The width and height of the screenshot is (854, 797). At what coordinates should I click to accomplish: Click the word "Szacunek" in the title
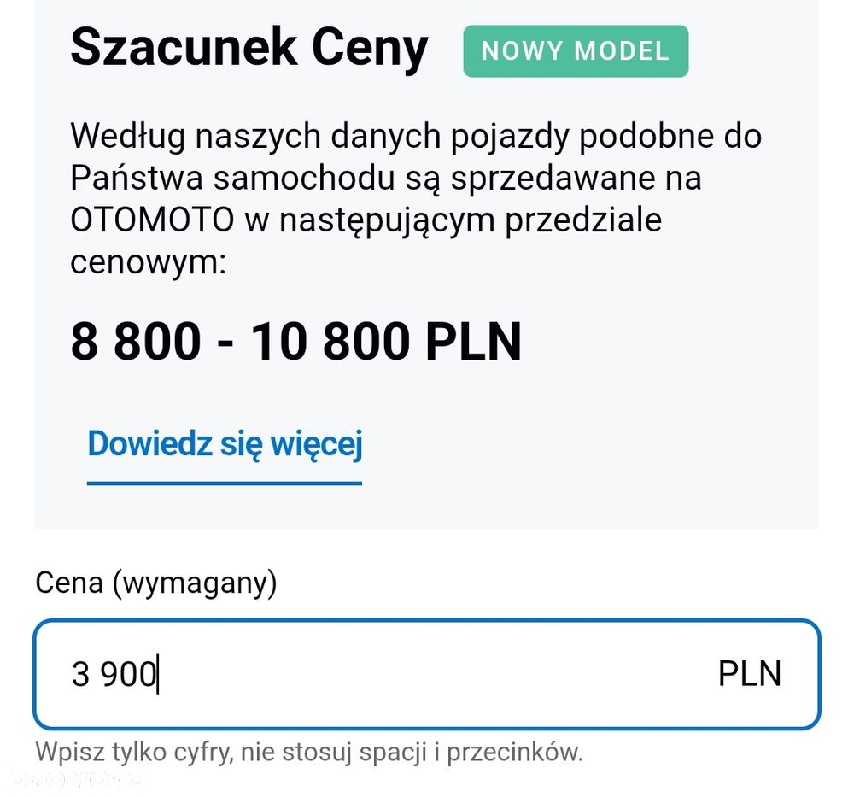click(182, 49)
